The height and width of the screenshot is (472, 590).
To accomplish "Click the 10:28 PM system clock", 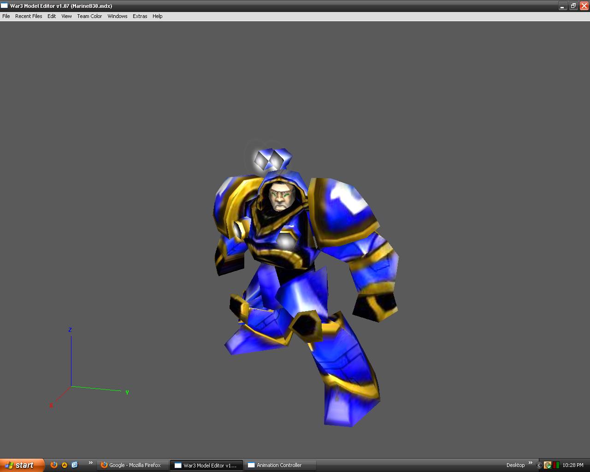I will pos(573,465).
